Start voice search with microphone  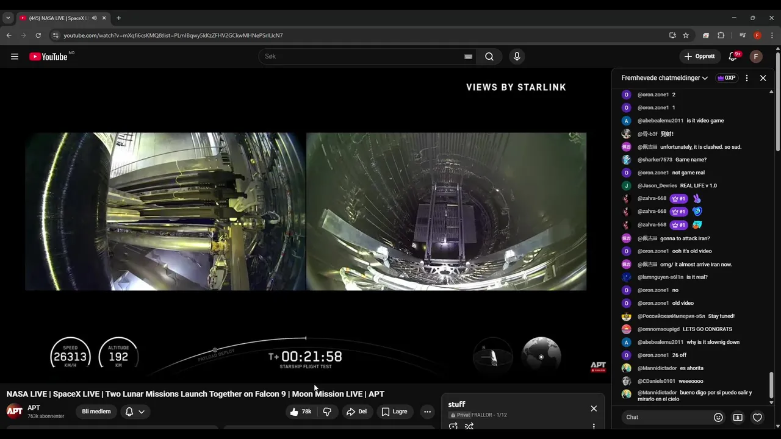517,57
